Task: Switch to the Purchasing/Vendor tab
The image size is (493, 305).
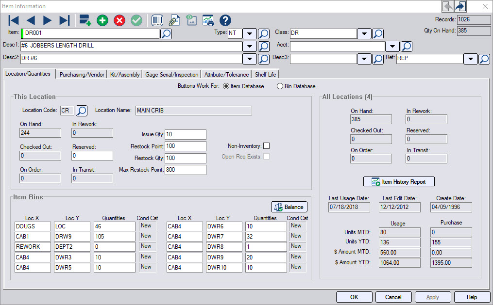Action: pyautogui.click(x=82, y=74)
